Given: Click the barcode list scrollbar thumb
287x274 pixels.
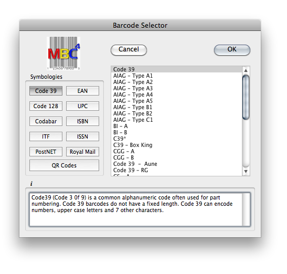Looking at the screenshot, I should 246,97.
